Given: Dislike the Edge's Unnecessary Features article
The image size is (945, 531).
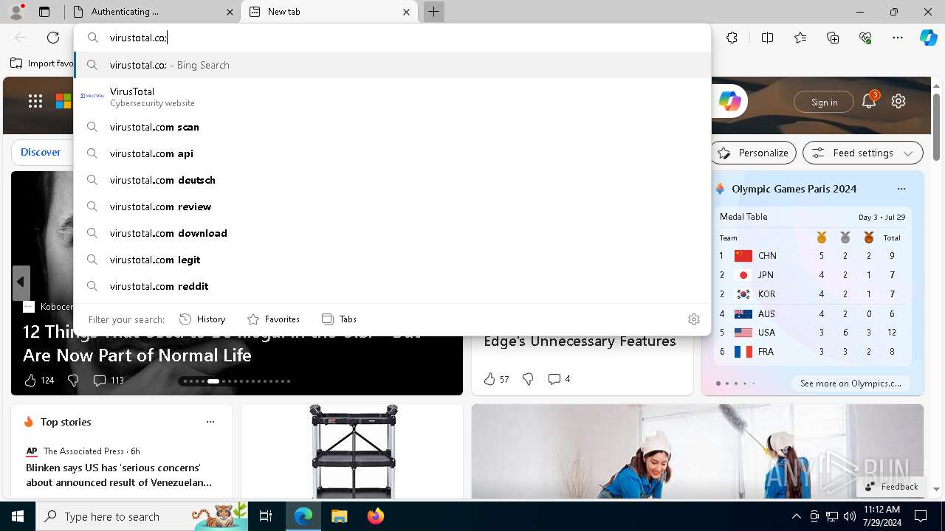Looking at the screenshot, I should pos(528,379).
